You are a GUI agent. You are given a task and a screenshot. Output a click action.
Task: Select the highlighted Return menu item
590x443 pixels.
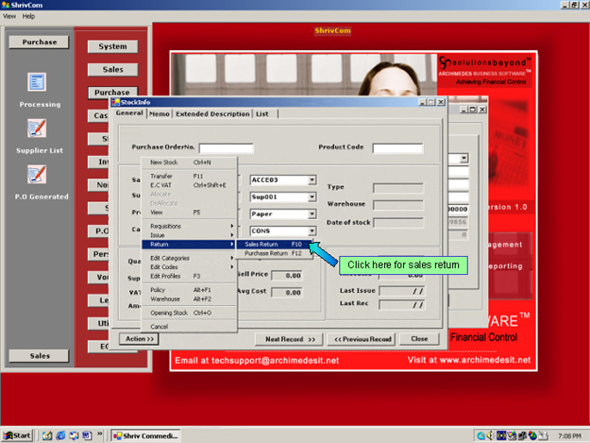pos(189,245)
